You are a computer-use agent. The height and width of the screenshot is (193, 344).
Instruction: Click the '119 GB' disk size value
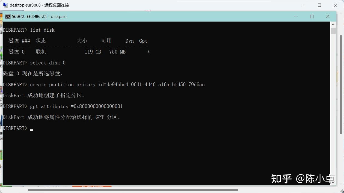click(x=93, y=52)
